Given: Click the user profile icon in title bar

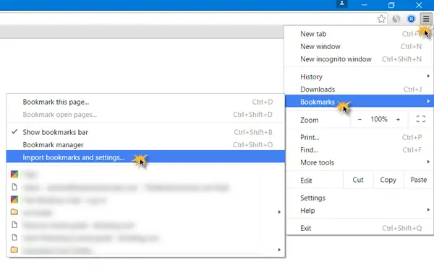Looking at the screenshot, I should click(342, 4).
